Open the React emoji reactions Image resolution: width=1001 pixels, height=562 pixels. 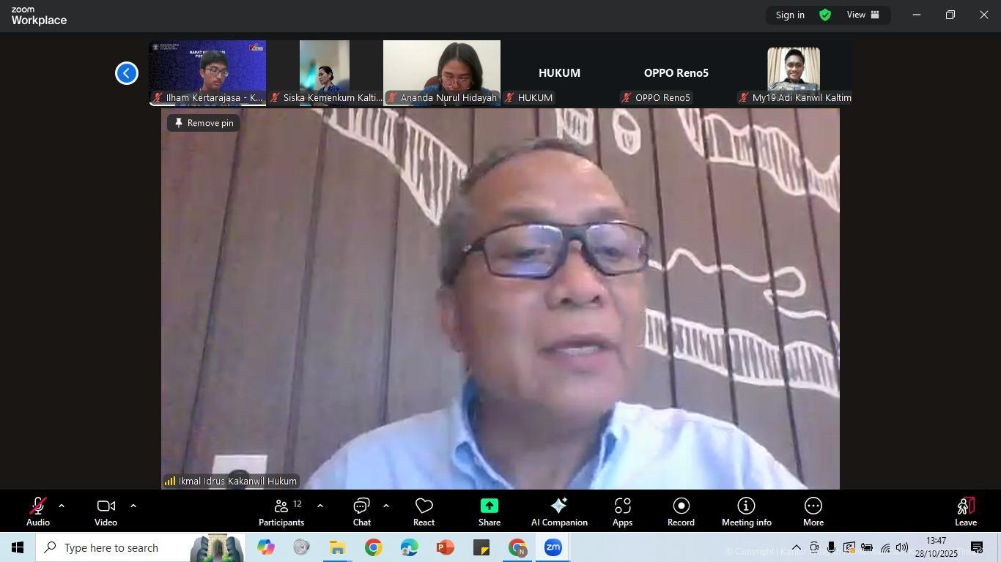click(424, 512)
